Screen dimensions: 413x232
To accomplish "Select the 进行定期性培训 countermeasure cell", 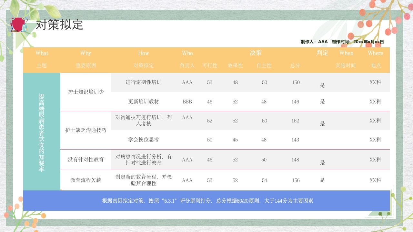I will point(143,82).
